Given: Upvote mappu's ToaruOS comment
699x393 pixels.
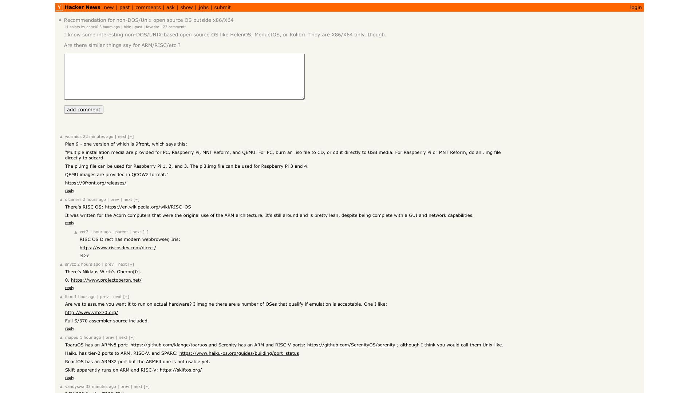Looking at the screenshot, I should pos(61,338).
